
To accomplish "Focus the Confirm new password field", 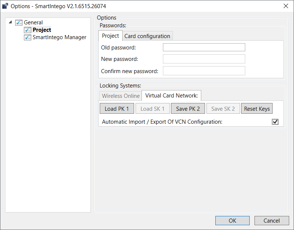I will coord(204,71).
